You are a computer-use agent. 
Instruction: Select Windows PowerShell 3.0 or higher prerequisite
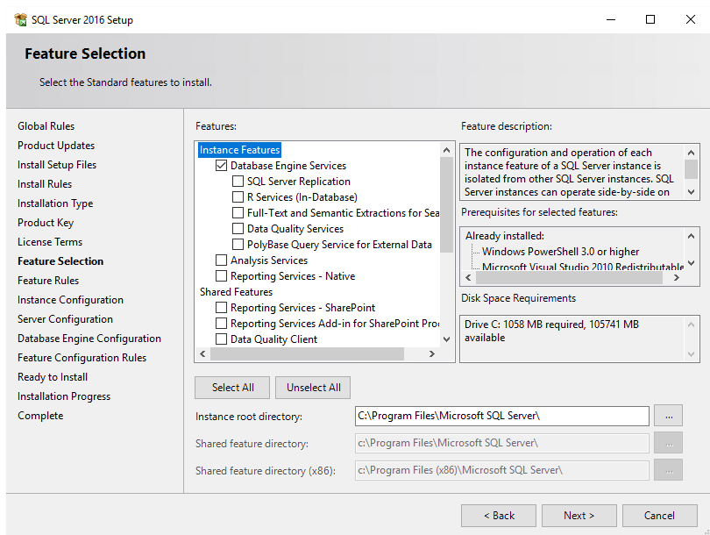click(560, 252)
